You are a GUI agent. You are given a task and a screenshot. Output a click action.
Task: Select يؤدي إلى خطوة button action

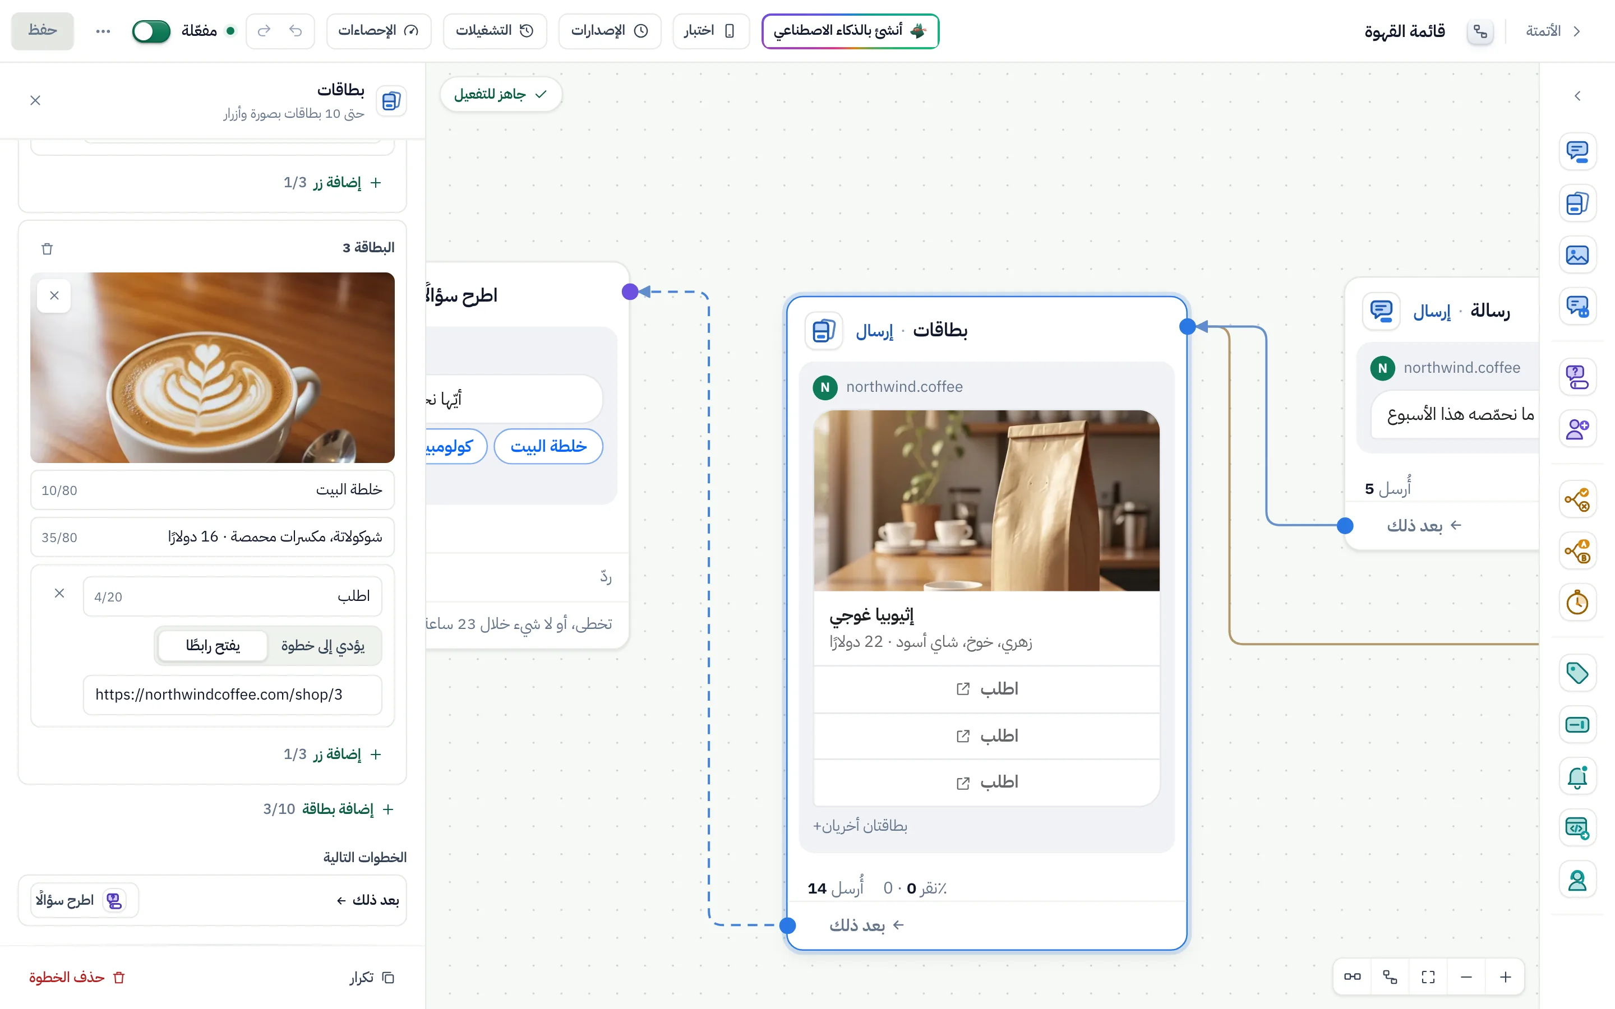pos(323,645)
